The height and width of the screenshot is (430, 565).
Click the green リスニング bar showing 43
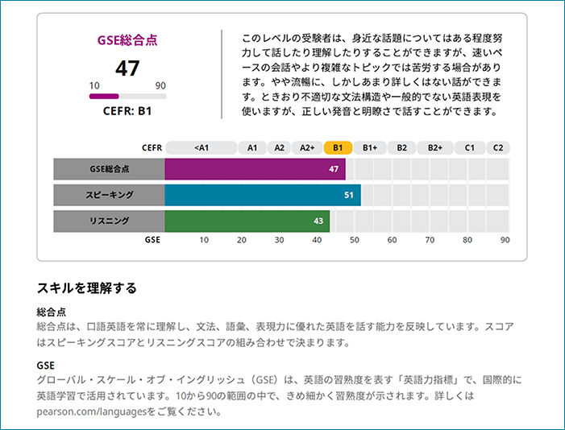[247, 221]
